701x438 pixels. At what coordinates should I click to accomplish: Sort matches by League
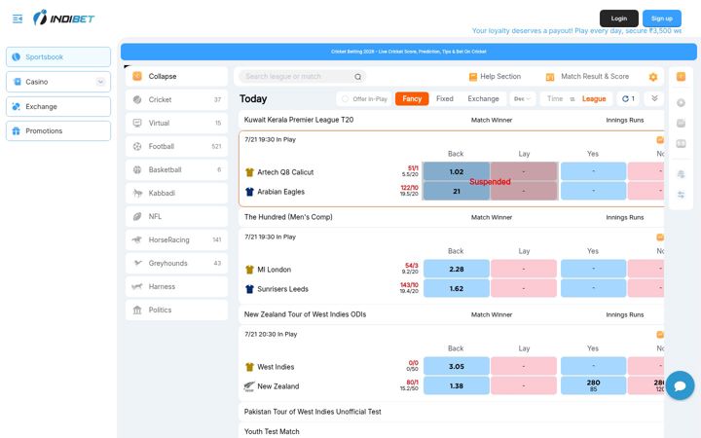(x=594, y=98)
